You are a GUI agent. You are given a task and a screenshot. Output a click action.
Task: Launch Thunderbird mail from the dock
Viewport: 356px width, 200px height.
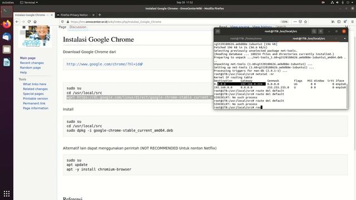(x=6, y=37)
